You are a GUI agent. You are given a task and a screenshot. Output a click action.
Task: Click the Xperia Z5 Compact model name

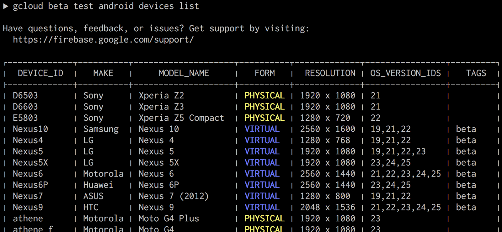coord(181,118)
